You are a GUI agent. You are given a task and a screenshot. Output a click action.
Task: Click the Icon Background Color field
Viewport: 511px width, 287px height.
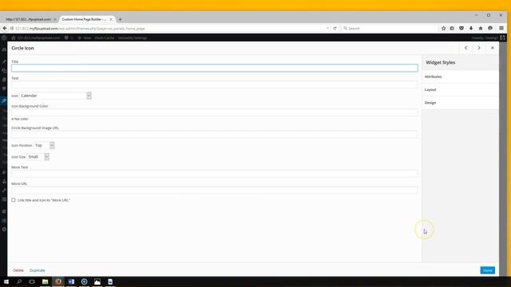pos(215,112)
